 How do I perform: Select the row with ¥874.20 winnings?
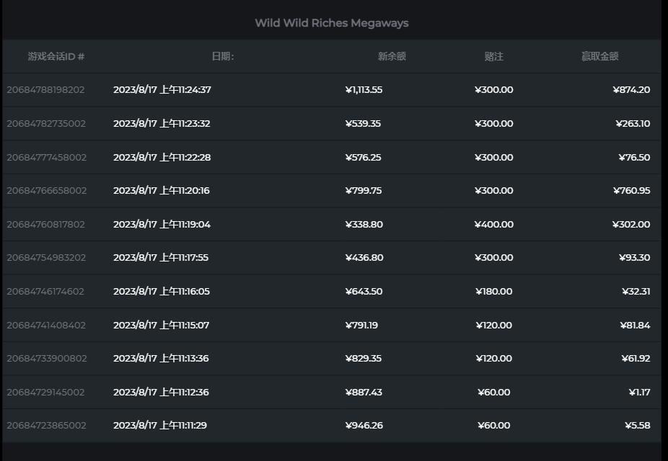(332, 90)
